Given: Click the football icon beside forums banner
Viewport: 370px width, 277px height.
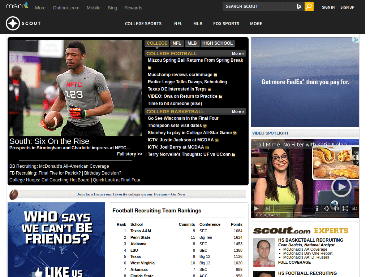Looking at the screenshot, I should (x=14, y=194).
